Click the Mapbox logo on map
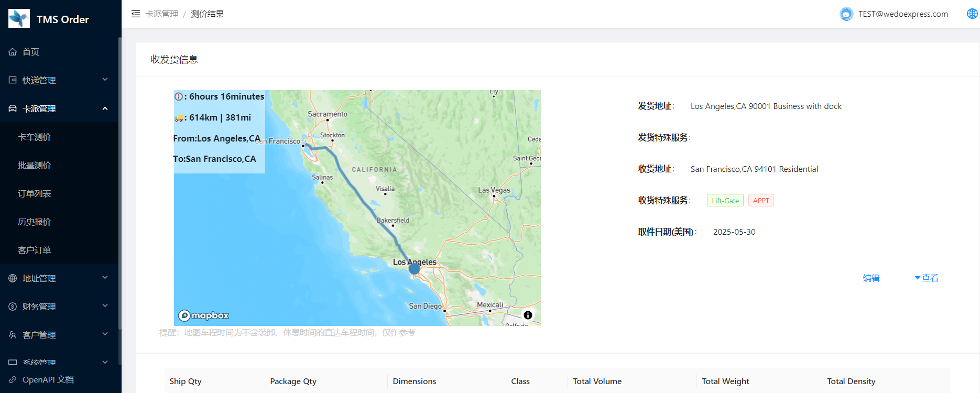Image resolution: width=980 pixels, height=393 pixels. click(204, 315)
